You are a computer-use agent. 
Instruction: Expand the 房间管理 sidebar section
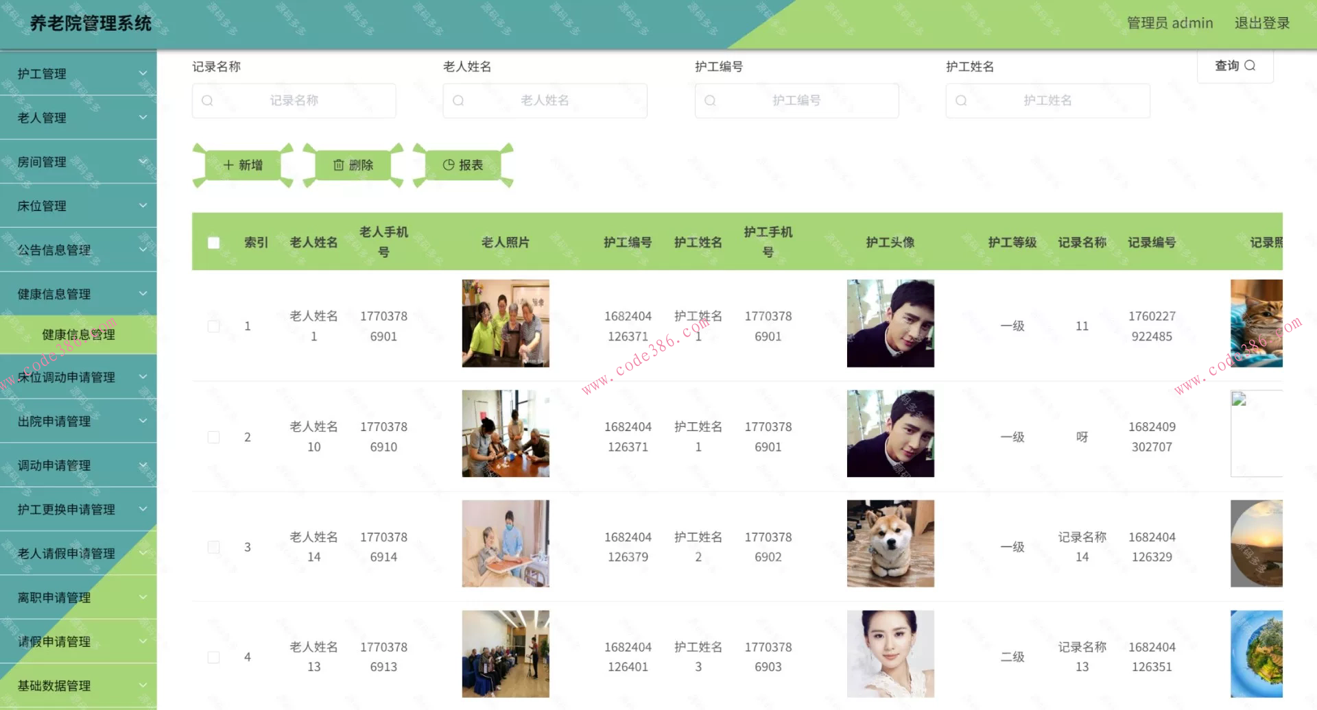(78, 162)
